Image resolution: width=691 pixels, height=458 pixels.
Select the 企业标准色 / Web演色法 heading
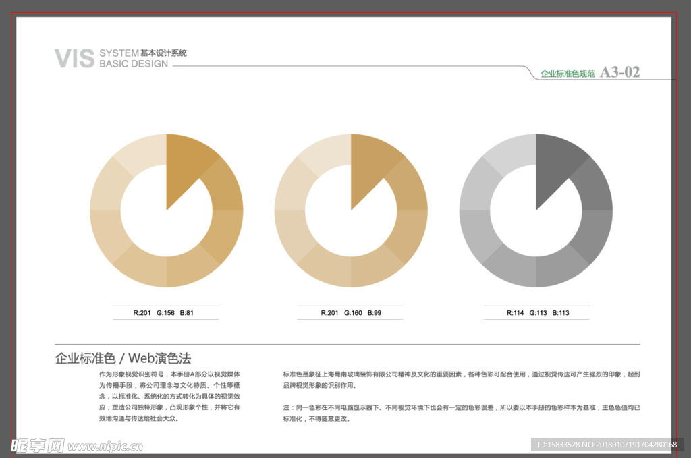click(123, 358)
